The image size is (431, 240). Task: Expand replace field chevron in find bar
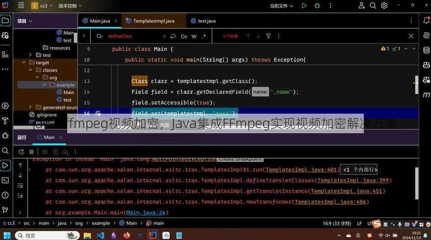pyautogui.click(x=84, y=36)
